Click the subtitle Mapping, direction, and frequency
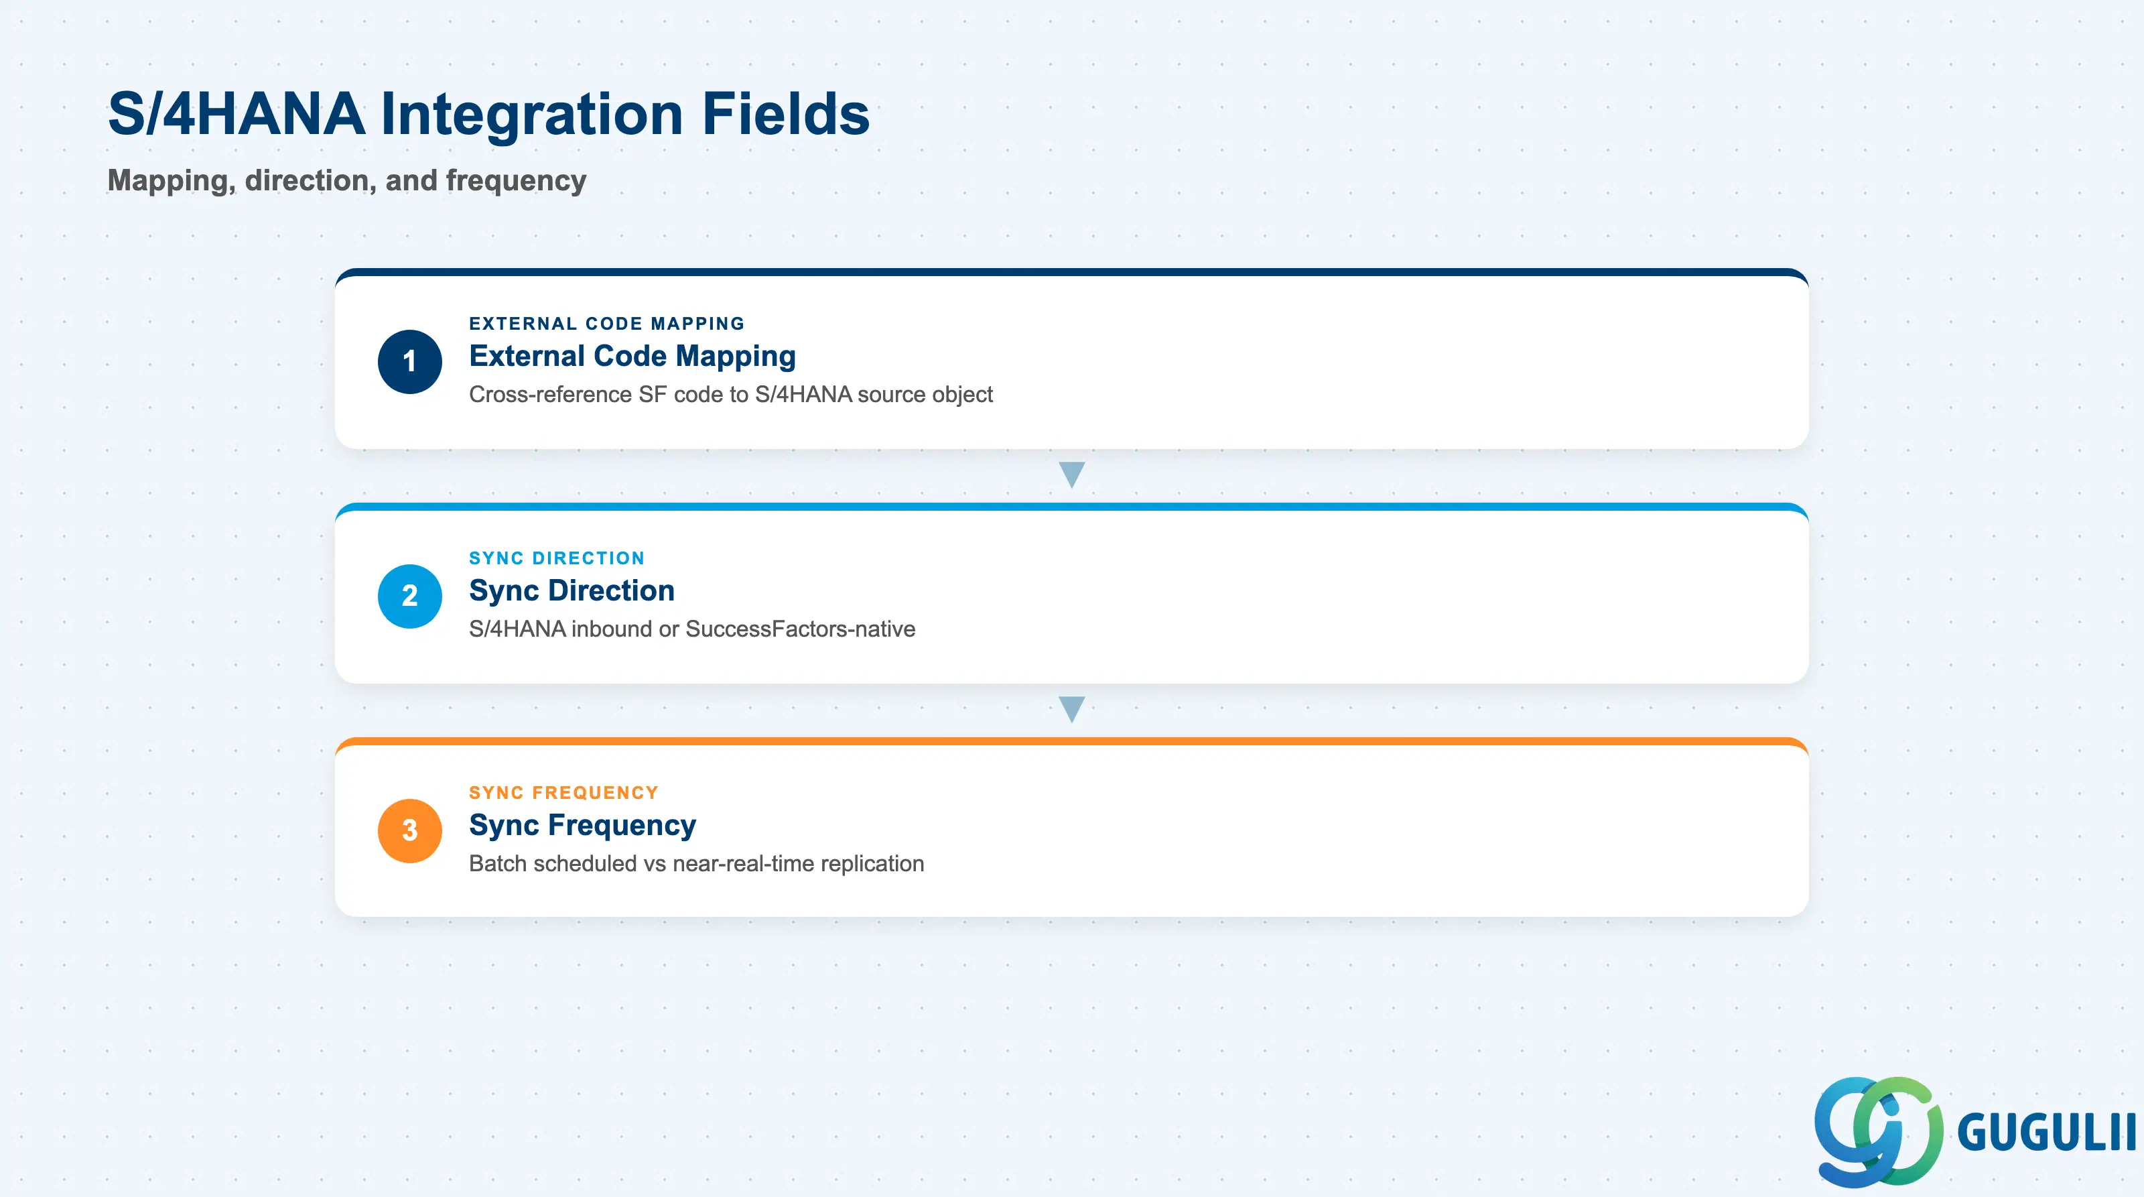This screenshot has width=2144, height=1197. (346, 181)
